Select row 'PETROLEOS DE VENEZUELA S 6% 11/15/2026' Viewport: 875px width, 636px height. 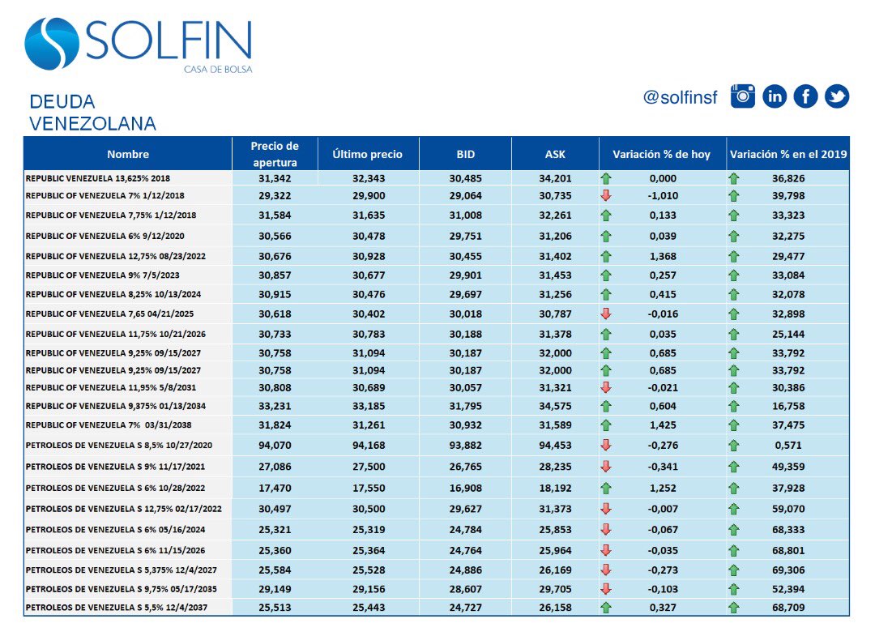pos(437,551)
